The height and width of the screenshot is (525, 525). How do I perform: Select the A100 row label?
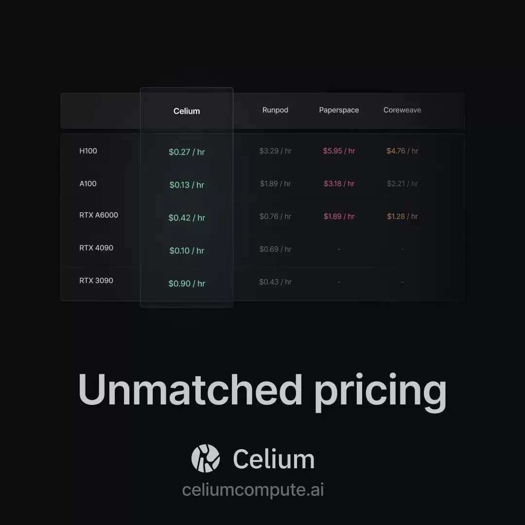(88, 184)
